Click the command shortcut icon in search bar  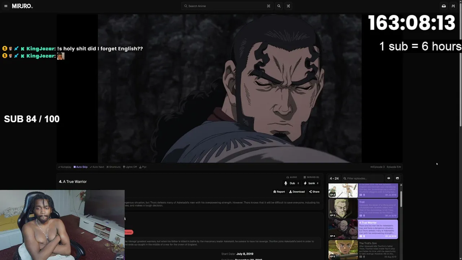(269, 6)
